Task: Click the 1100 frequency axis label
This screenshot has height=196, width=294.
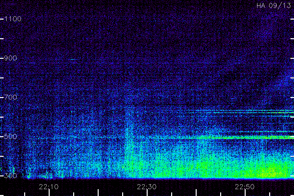Action: [x=13, y=19]
